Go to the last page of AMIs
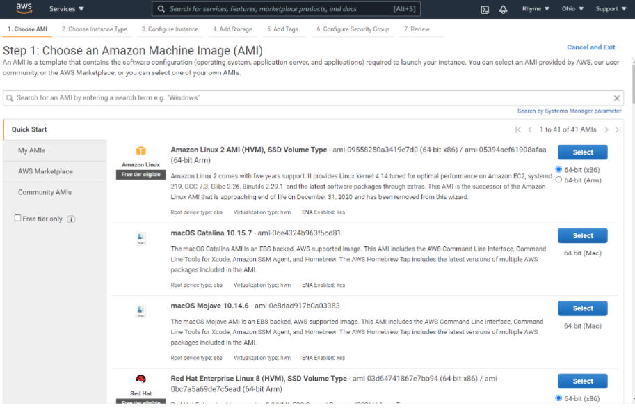The height and width of the screenshot is (417, 635). point(618,129)
